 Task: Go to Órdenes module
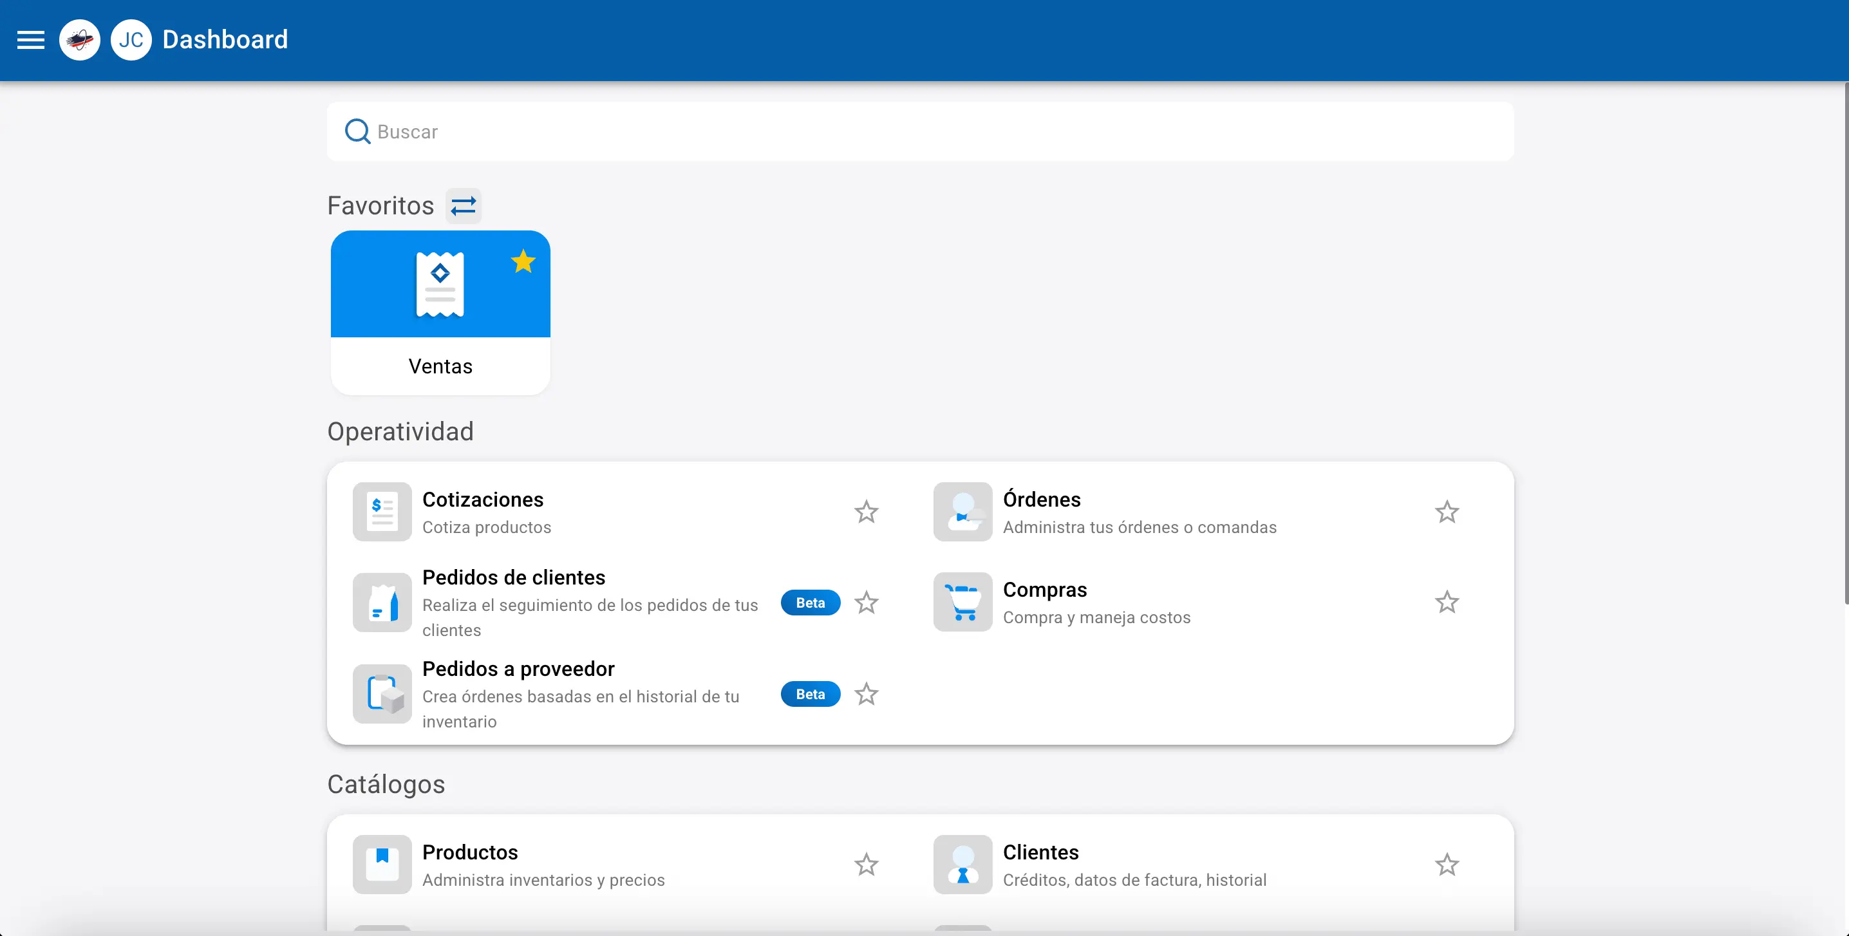click(x=1042, y=500)
